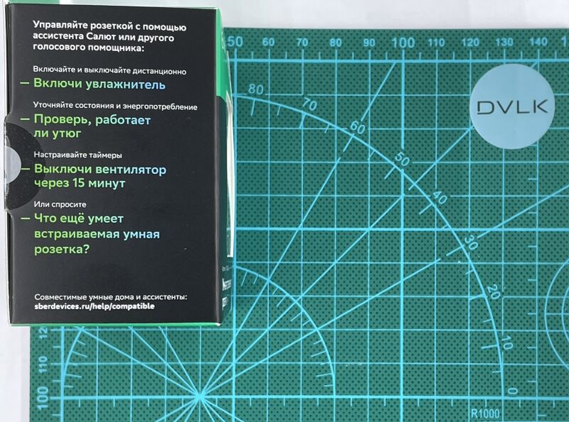The width and height of the screenshot is (569, 422).
Task: Click rotated "110" on the left vertical ruler
Action: [43, 364]
